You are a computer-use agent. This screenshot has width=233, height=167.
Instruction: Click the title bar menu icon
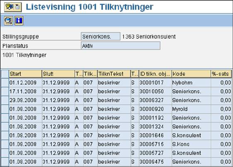point(13,7)
